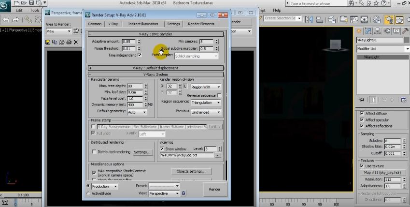The height and width of the screenshot is (207, 410).
Task: Open the 3ds Max application menu logo
Action: tap(5, 6)
